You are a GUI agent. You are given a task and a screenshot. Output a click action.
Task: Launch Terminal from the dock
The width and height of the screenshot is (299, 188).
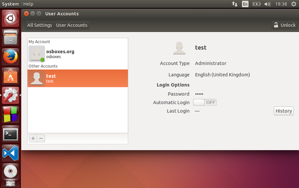(10, 134)
